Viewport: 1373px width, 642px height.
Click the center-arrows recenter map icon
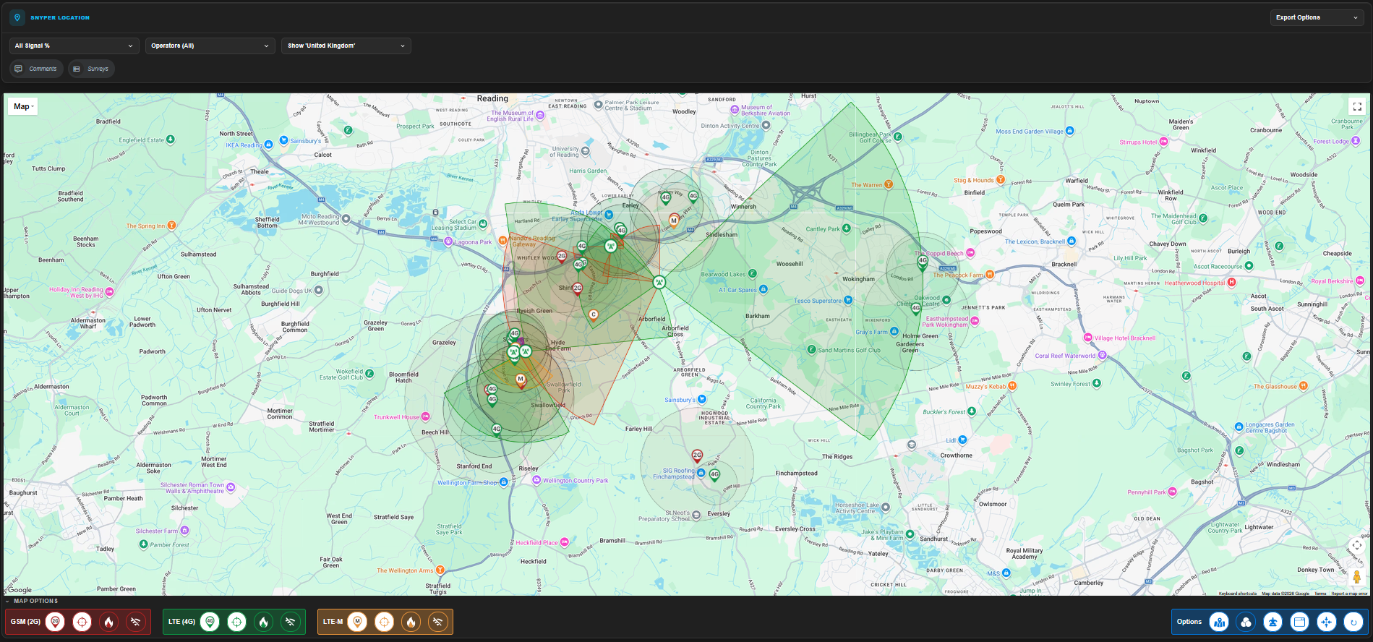point(1326,622)
